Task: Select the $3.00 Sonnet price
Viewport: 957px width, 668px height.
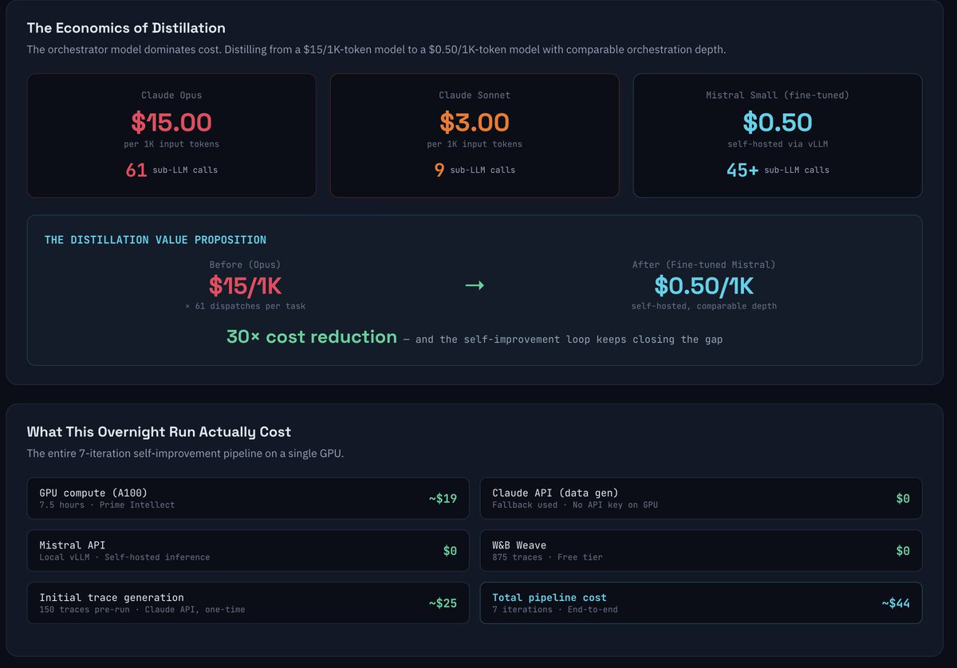Action: tap(475, 122)
